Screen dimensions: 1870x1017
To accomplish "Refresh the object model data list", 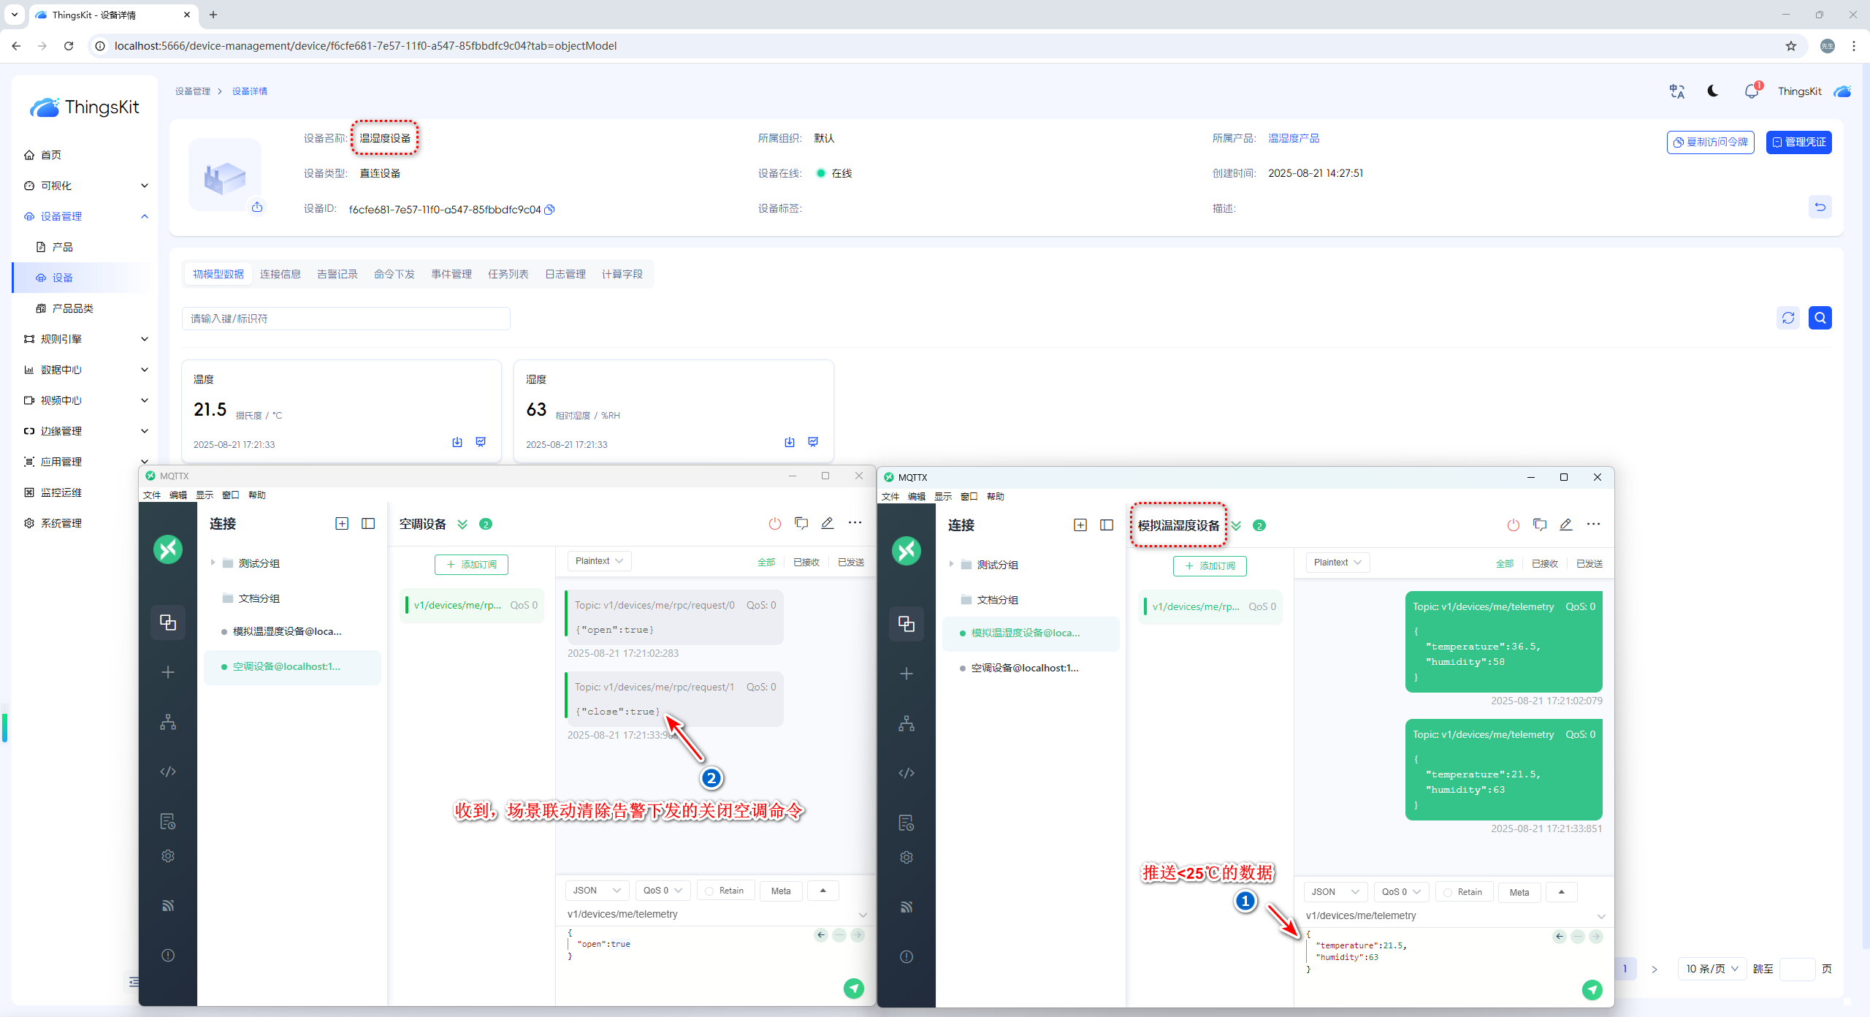I will (1787, 318).
